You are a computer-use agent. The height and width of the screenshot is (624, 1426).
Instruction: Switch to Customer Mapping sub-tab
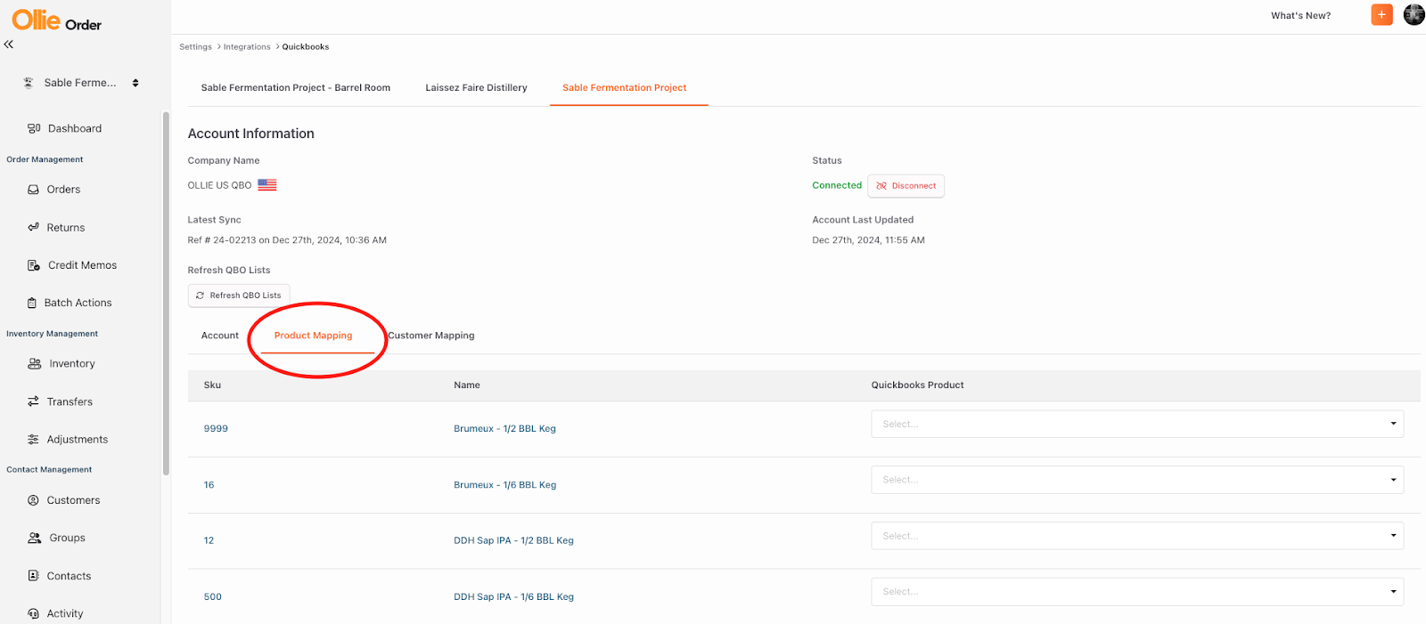pyautogui.click(x=430, y=336)
